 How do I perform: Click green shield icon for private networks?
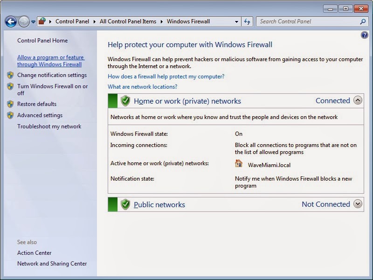tap(125, 101)
